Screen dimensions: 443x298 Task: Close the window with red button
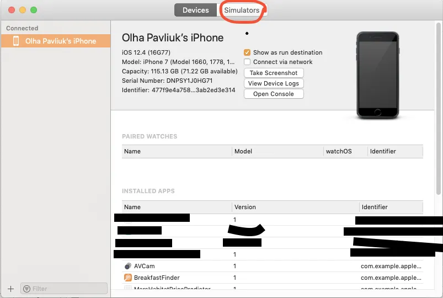pyautogui.click(x=12, y=10)
